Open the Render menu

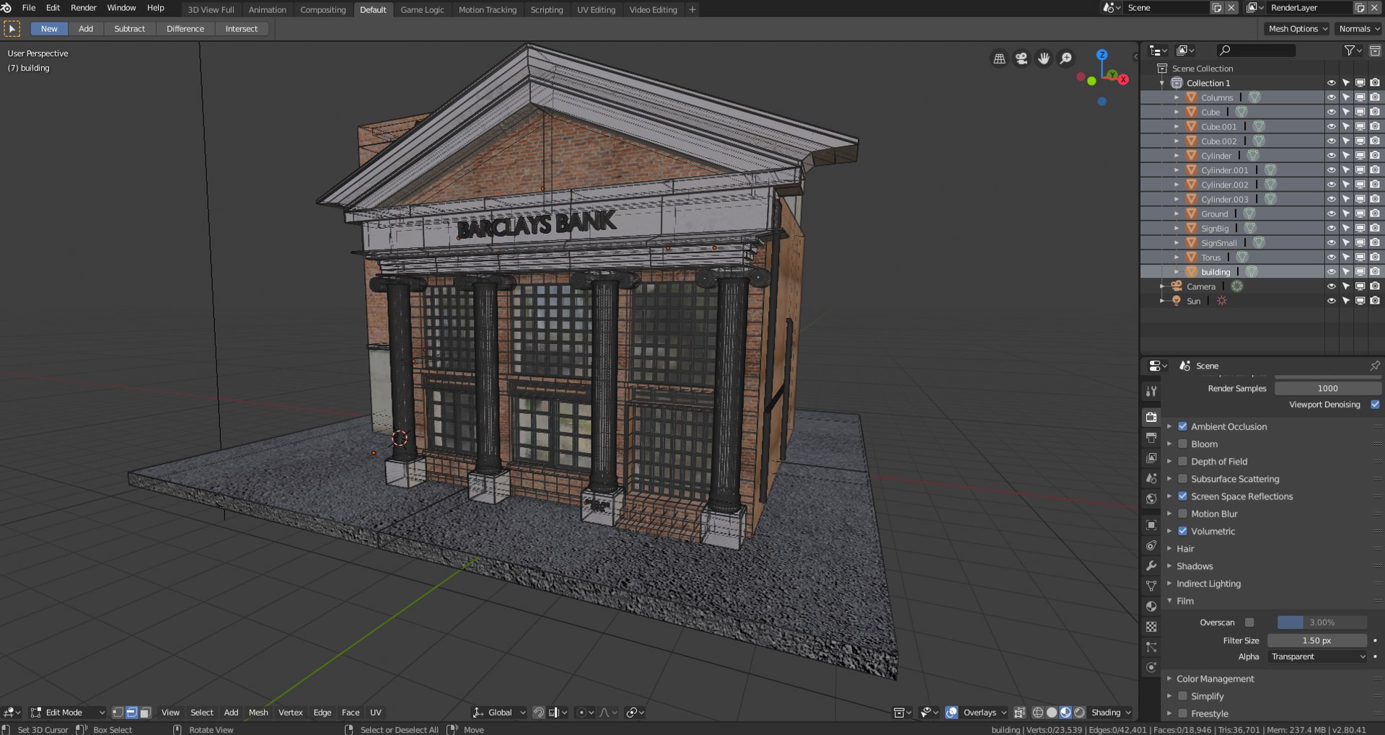(x=84, y=8)
